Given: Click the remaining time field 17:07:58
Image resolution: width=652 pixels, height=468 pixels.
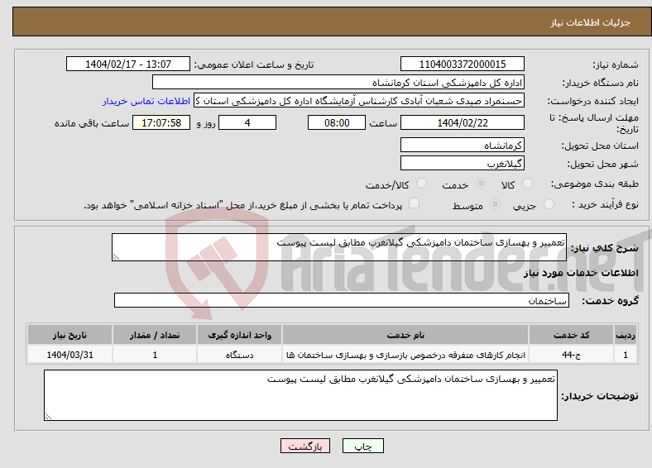Looking at the screenshot, I should 161,122.
